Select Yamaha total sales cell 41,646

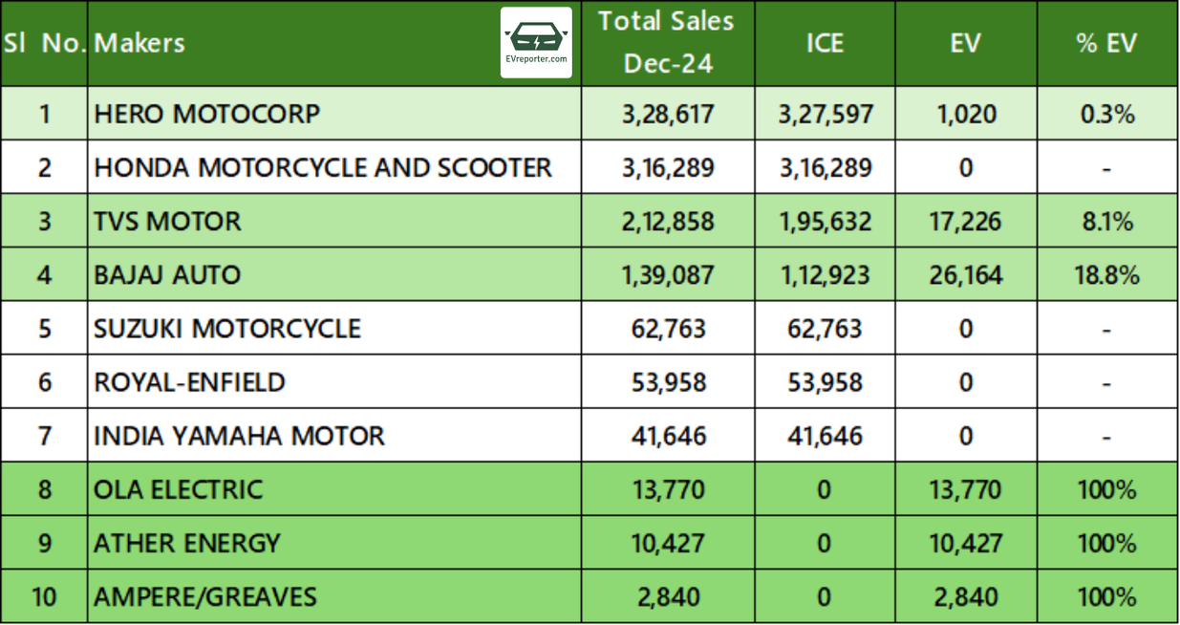pos(667,435)
